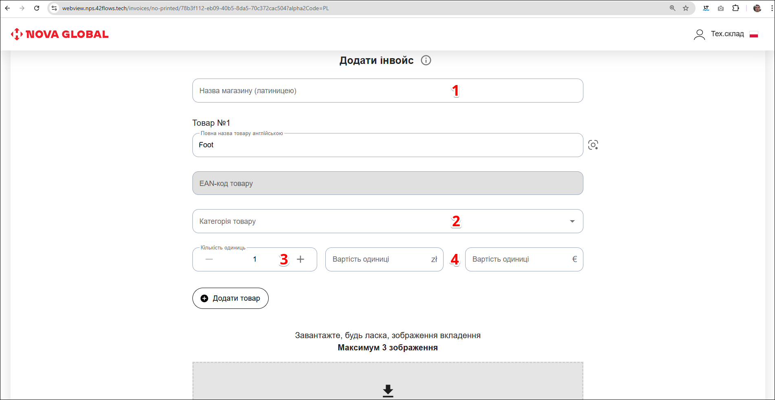This screenshot has width=775, height=400.
Task: Click the info icon beside Додати інвойс
Action: coord(426,61)
